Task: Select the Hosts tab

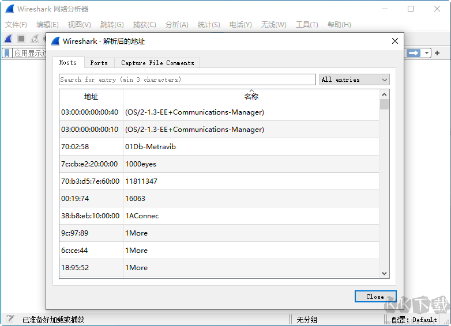Action: tap(68, 62)
